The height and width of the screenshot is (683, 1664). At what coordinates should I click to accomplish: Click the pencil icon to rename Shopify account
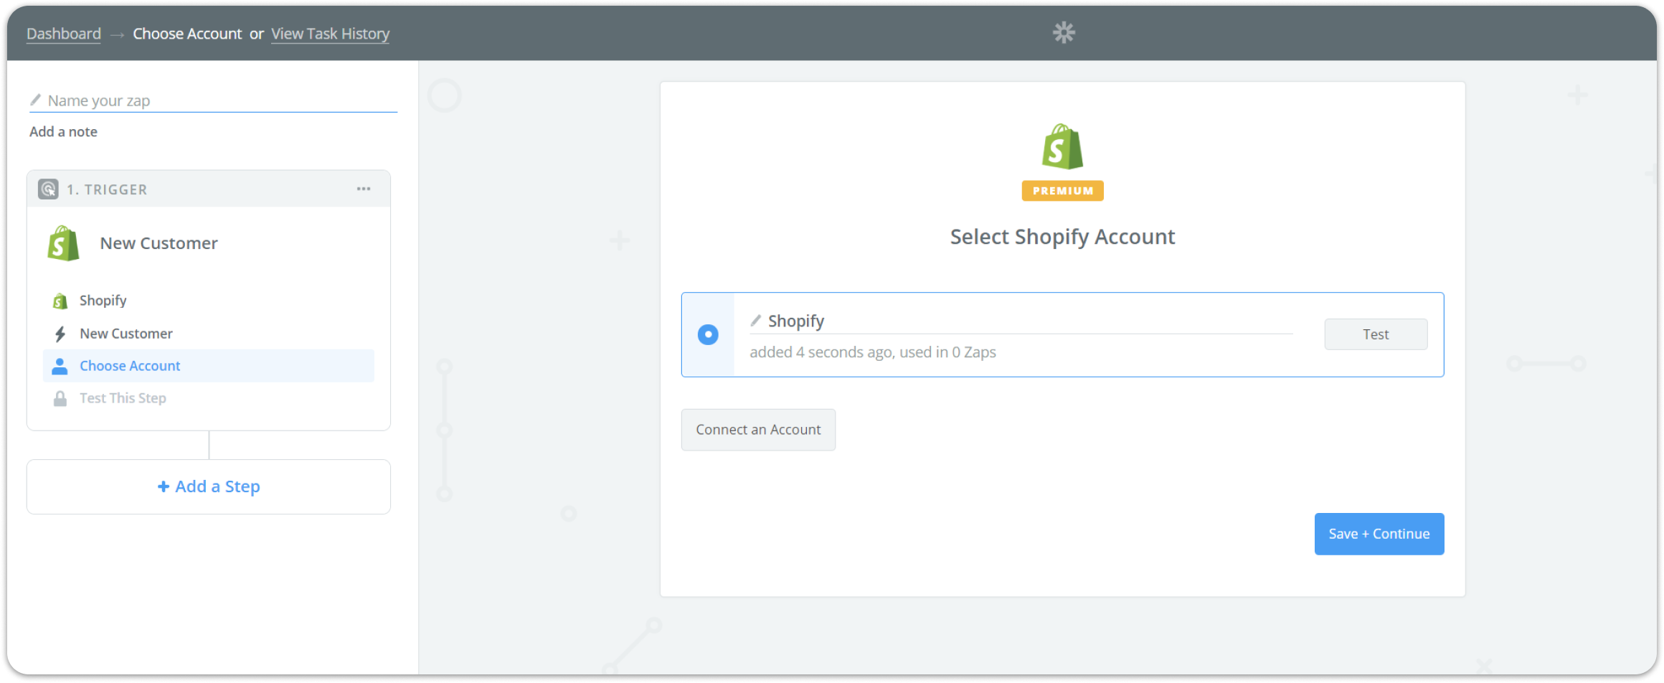(756, 320)
